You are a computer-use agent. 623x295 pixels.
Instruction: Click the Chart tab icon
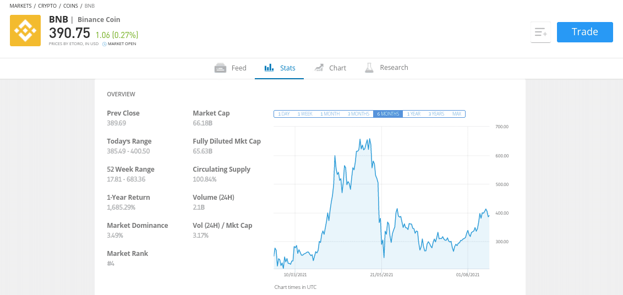(x=319, y=68)
